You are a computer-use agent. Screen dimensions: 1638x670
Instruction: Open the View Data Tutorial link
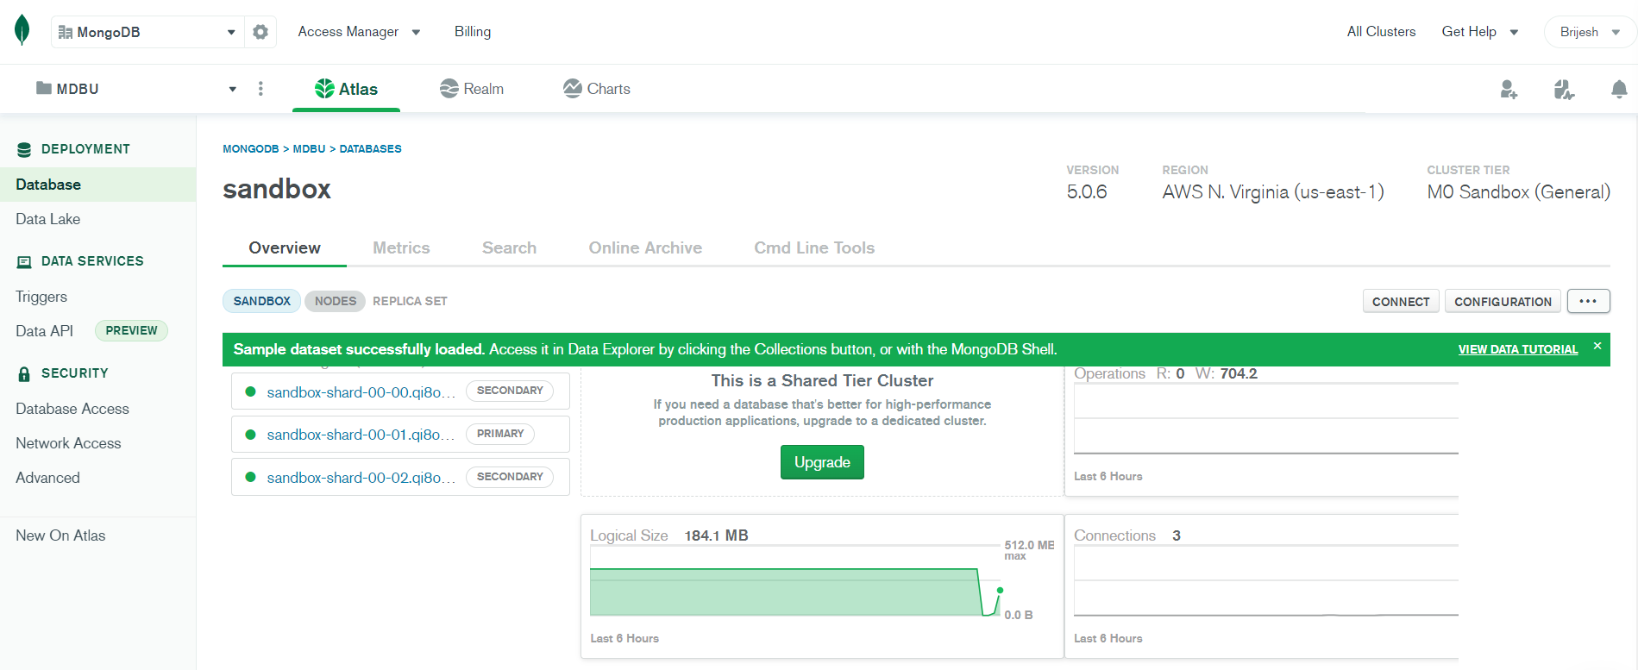click(x=1517, y=349)
